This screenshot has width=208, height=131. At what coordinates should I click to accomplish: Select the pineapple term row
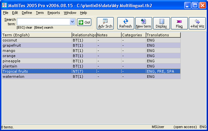coord(91,61)
